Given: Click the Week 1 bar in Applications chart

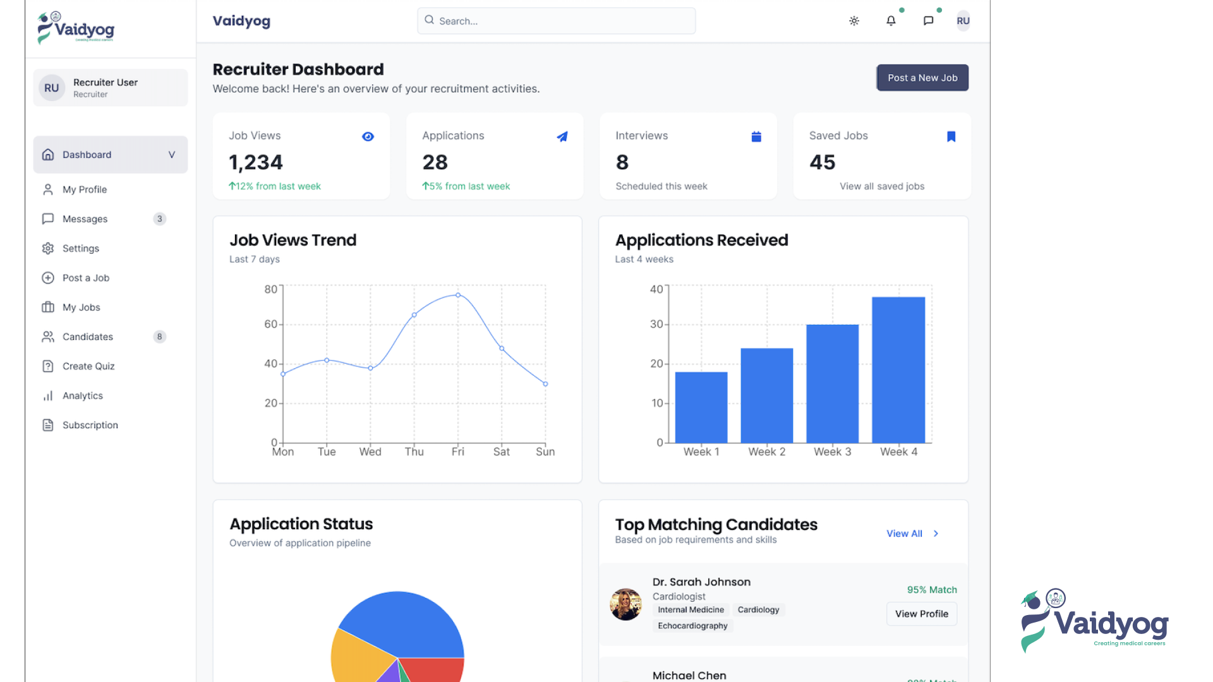Looking at the screenshot, I should click(x=701, y=407).
